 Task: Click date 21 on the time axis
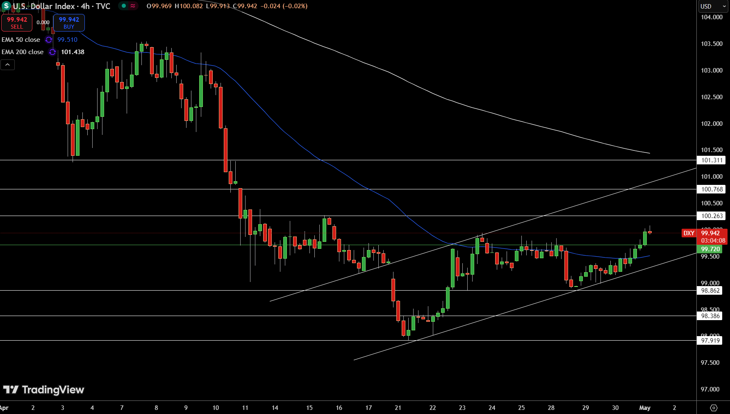coord(398,408)
